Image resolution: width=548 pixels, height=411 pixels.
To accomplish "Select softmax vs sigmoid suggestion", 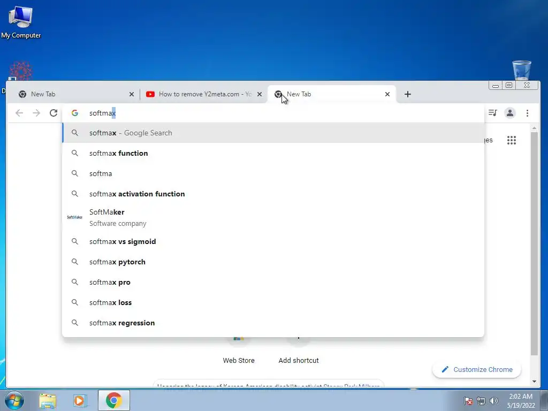I will (273, 241).
